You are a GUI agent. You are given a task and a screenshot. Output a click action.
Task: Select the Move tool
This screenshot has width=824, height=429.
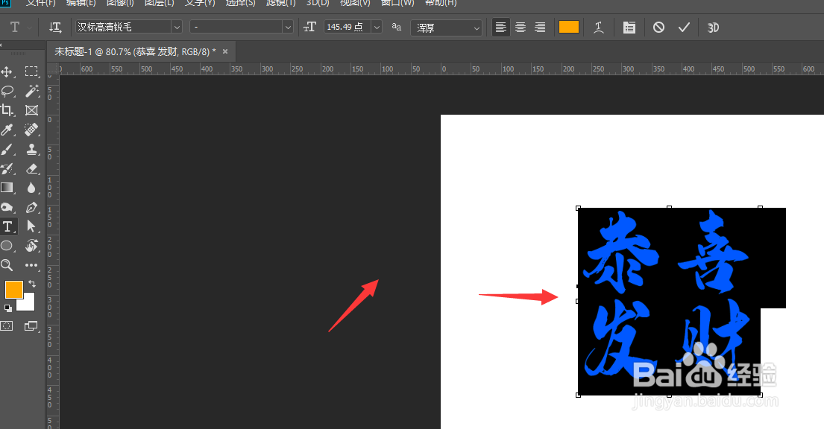pyautogui.click(x=7, y=71)
